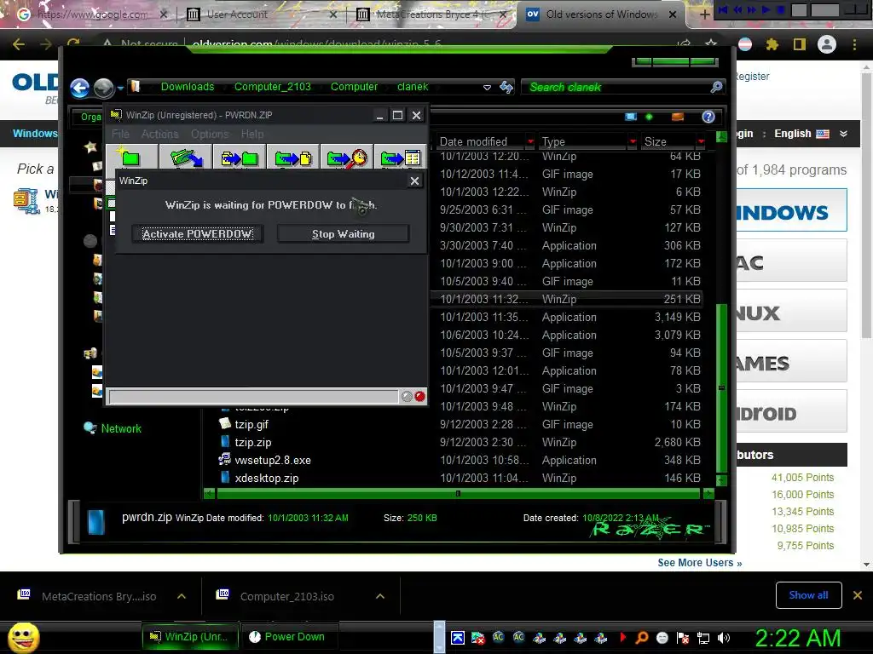Click WinZip View magnifier toolbar icon

coord(347,157)
